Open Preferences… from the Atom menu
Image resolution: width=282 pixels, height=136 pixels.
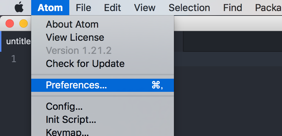click(x=103, y=85)
